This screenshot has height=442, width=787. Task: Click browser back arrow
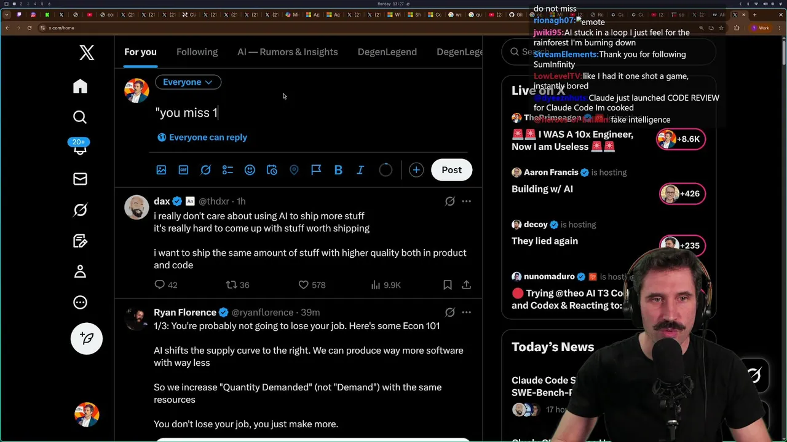point(7,28)
